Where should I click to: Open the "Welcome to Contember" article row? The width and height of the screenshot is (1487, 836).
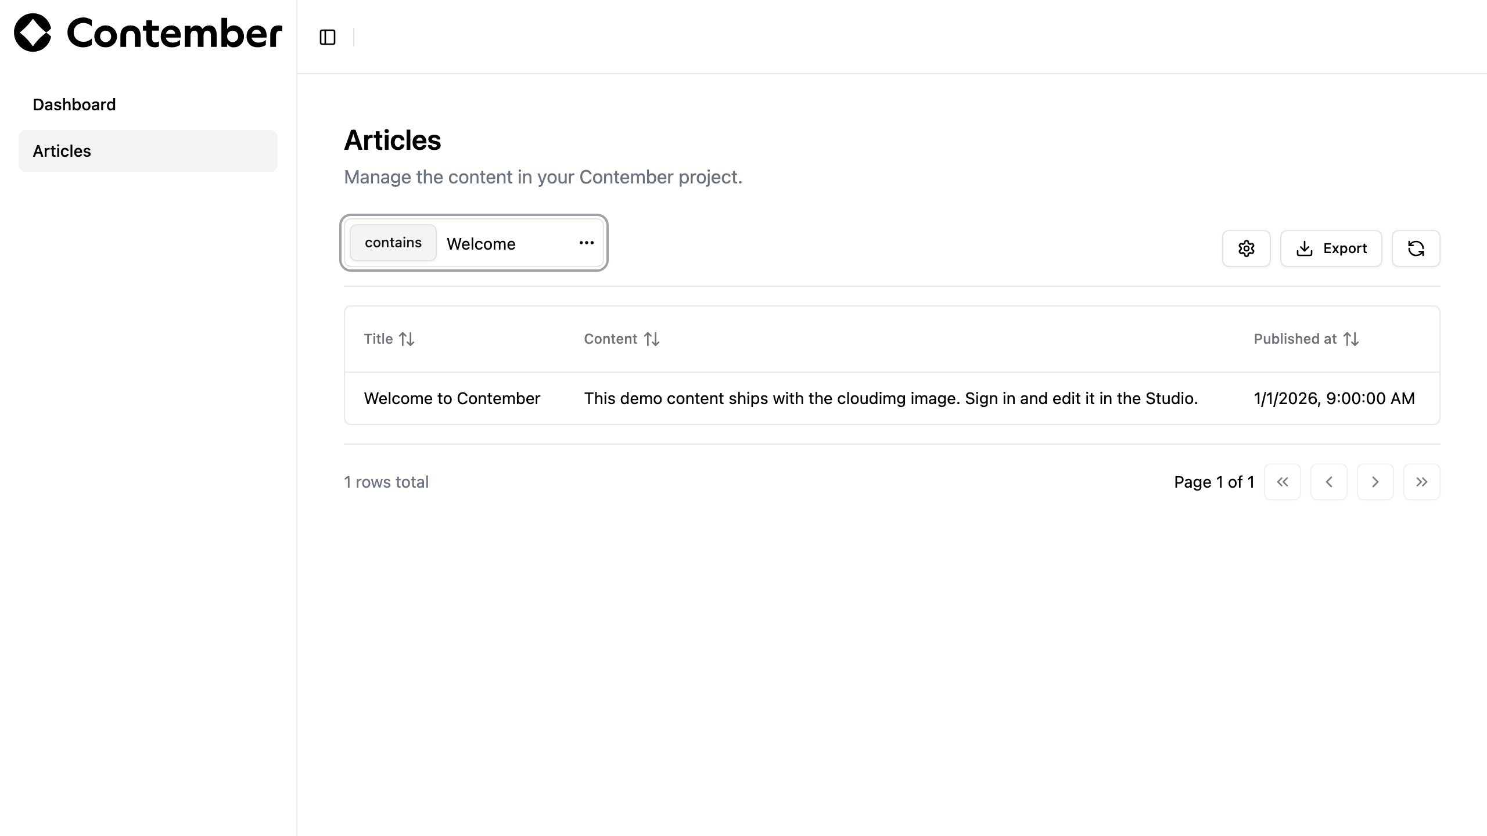pos(892,398)
